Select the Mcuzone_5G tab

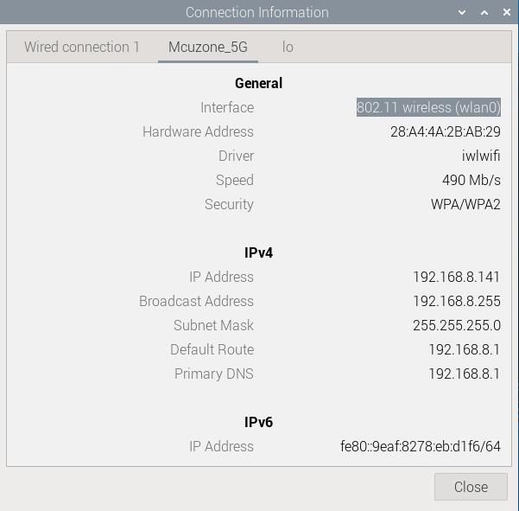(x=207, y=47)
